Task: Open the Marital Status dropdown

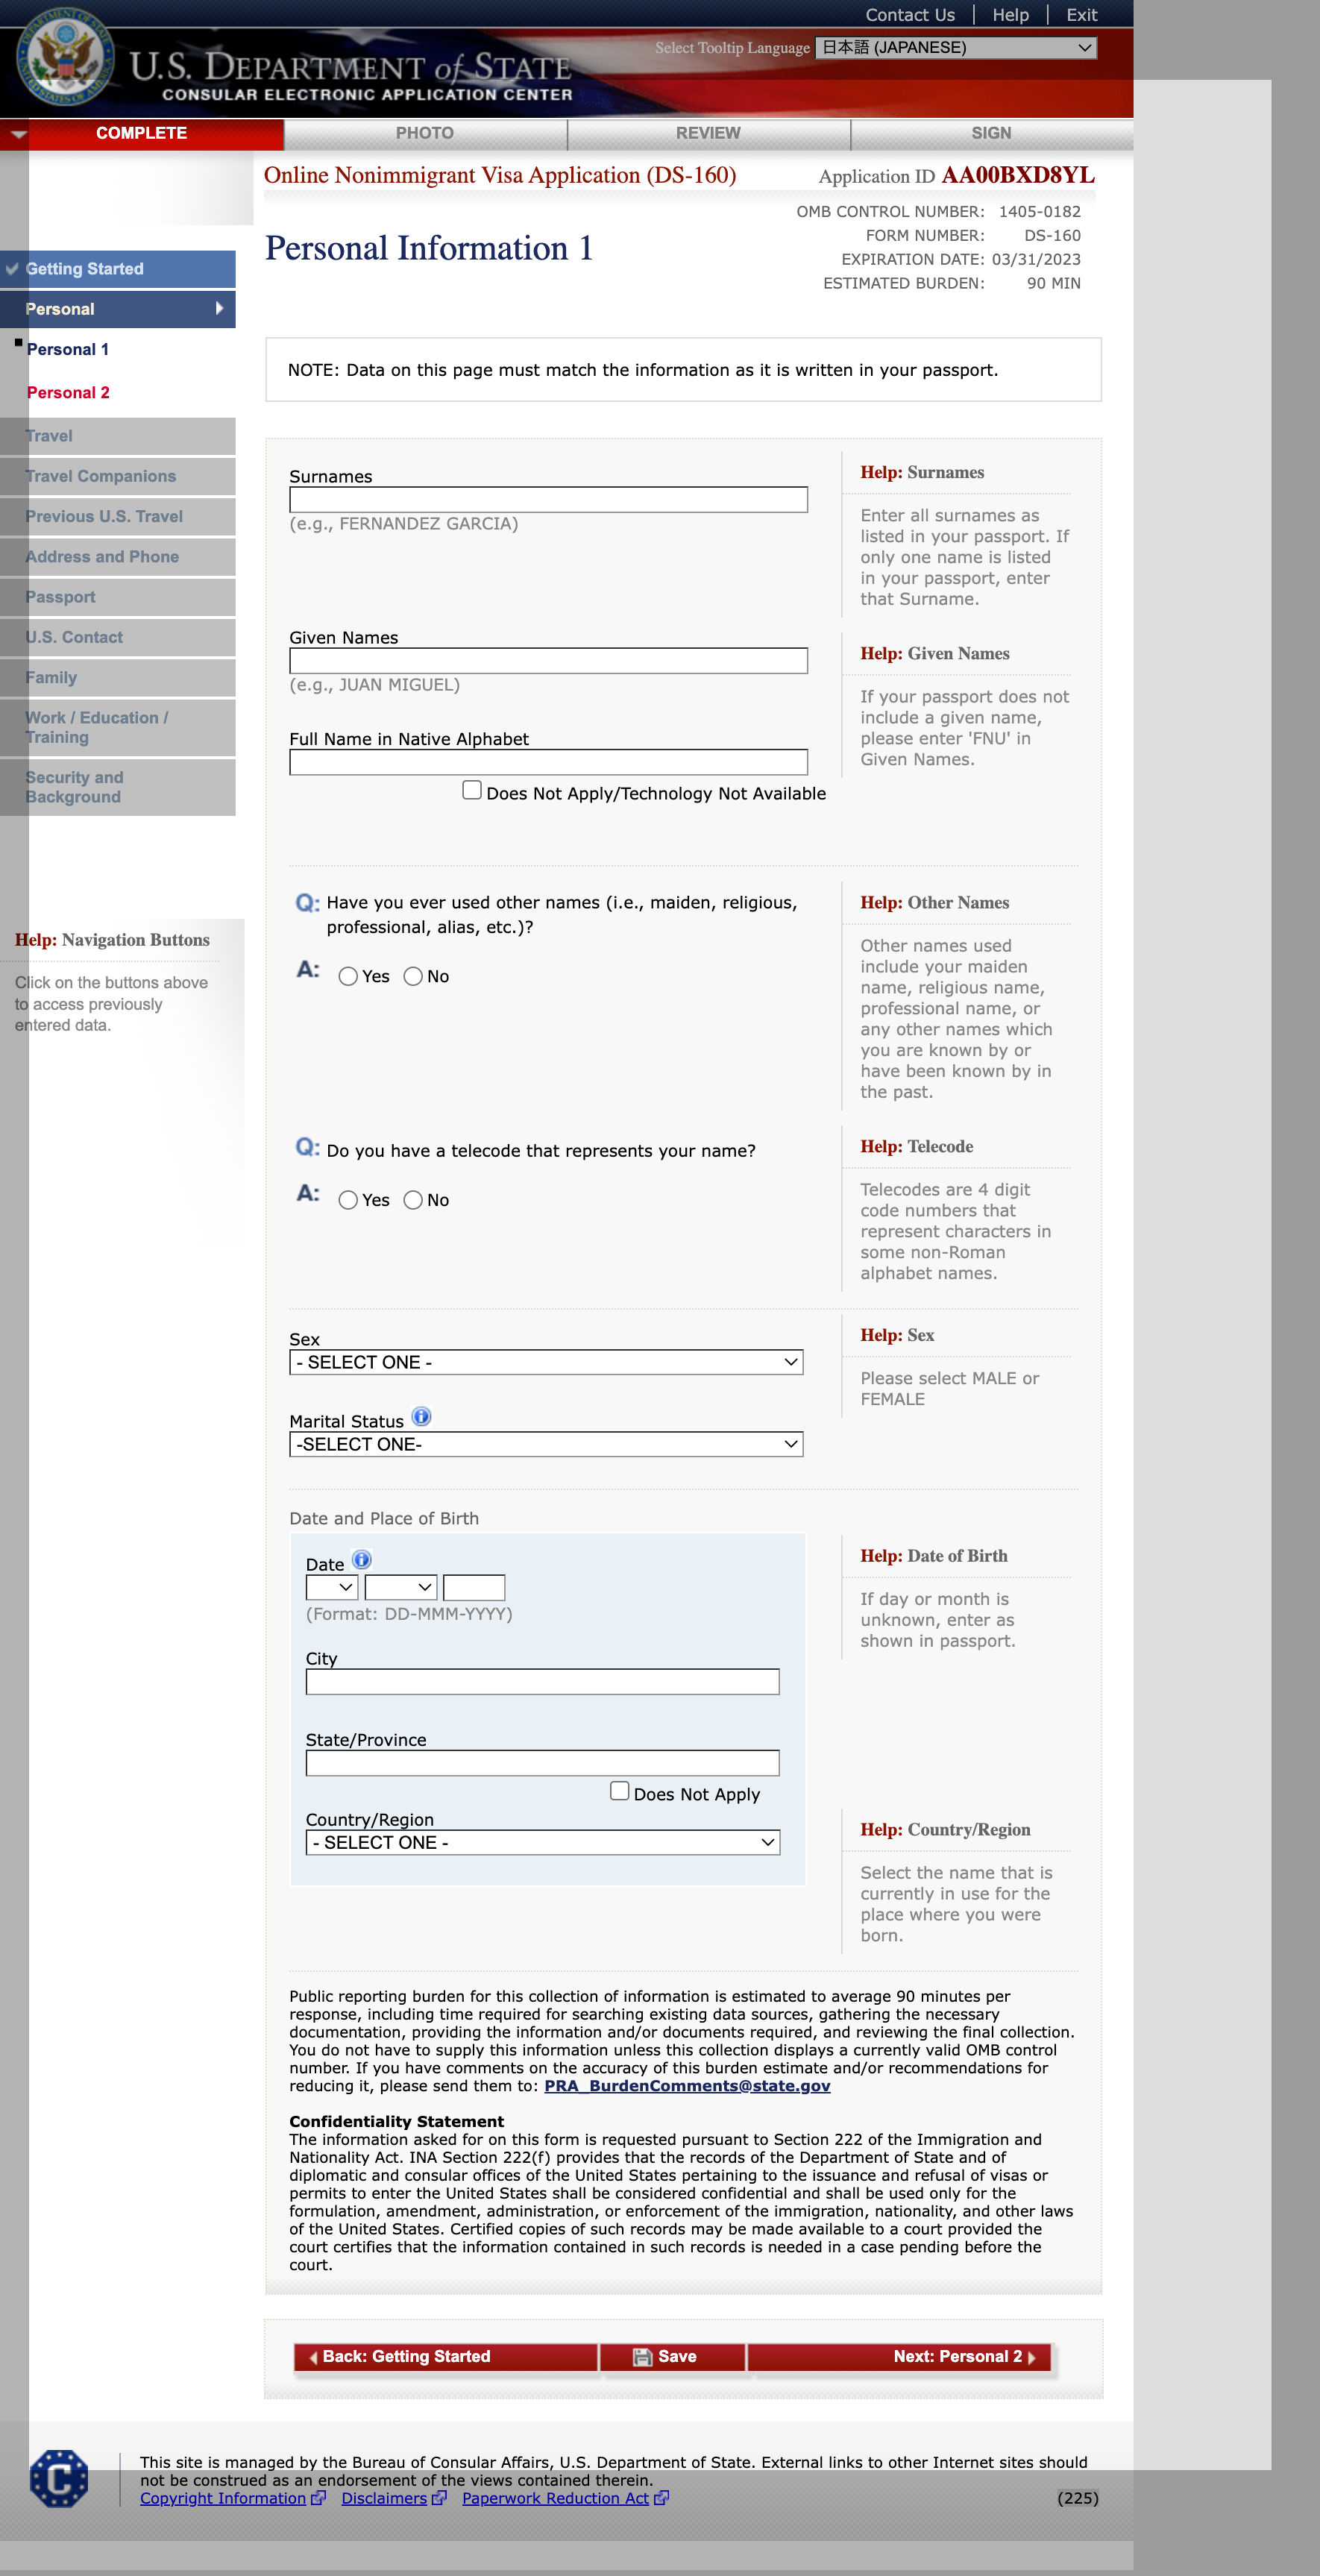Action: (546, 1444)
